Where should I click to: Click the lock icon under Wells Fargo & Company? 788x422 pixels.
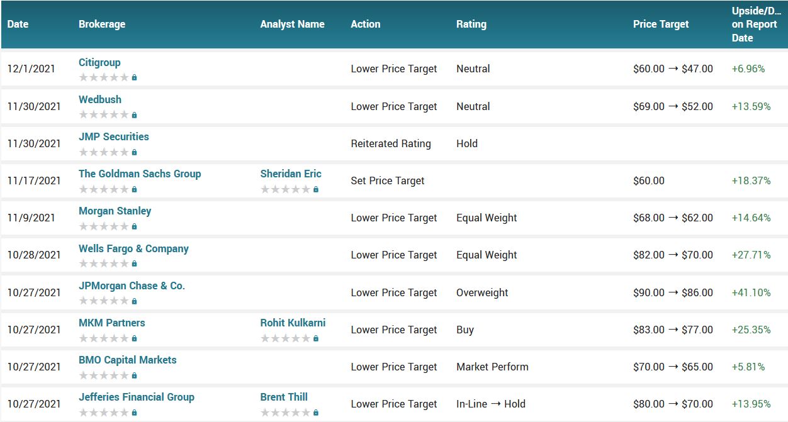pos(134,264)
